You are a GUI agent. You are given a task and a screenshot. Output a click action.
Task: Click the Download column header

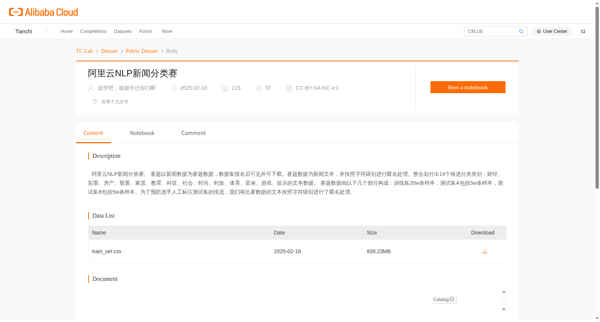[x=483, y=233]
